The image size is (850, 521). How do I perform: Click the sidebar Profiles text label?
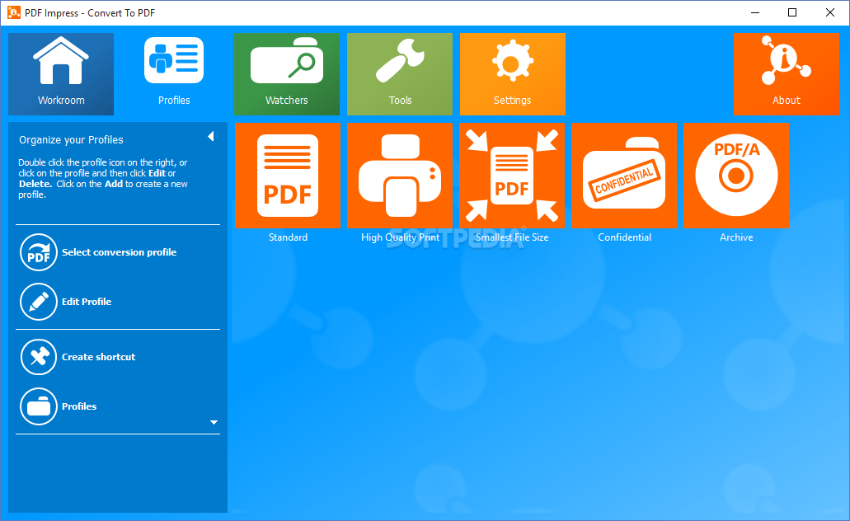79,406
